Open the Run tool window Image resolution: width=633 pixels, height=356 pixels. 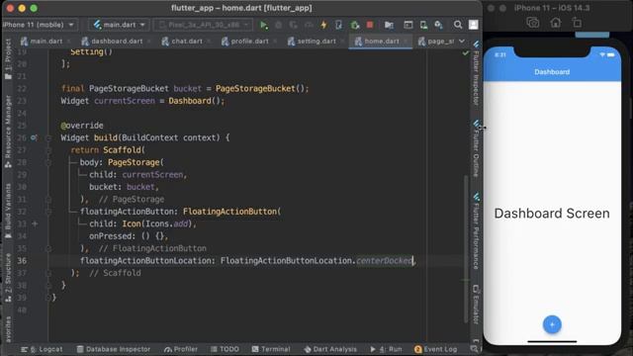click(x=386, y=349)
